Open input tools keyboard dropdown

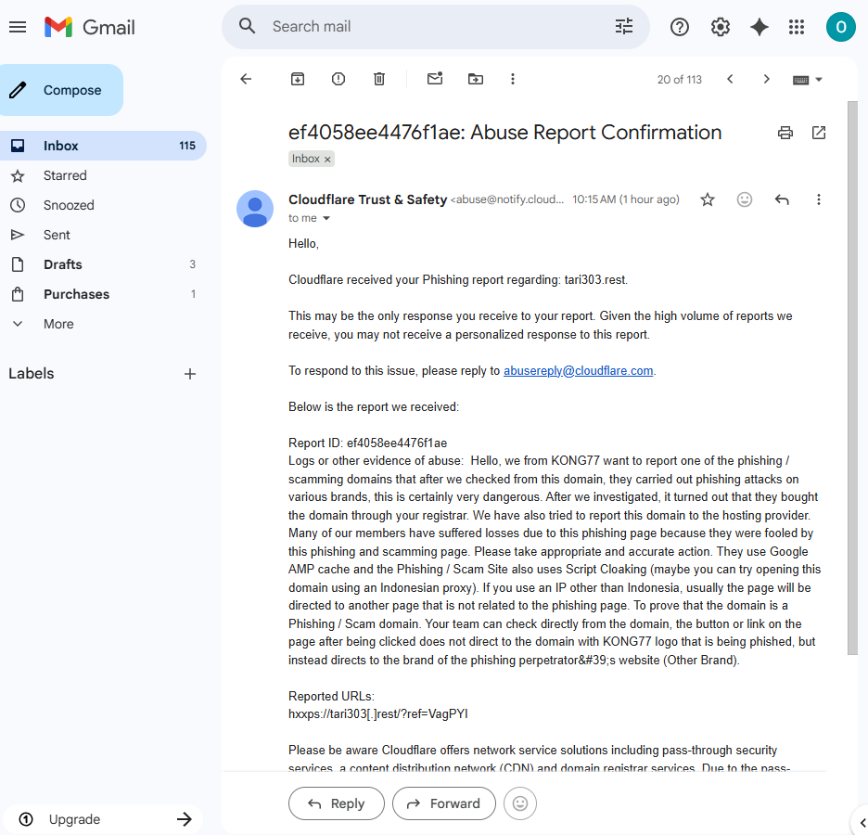point(808,80)
